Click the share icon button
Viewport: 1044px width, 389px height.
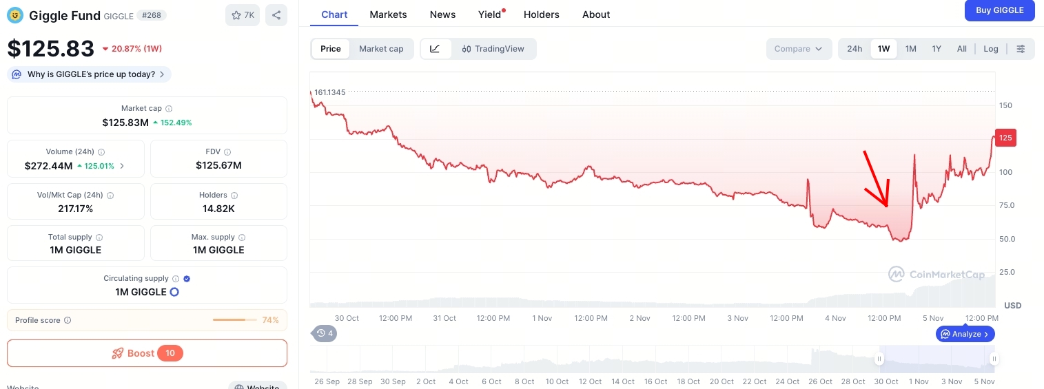pyautogui.click(x=276, y=15)
